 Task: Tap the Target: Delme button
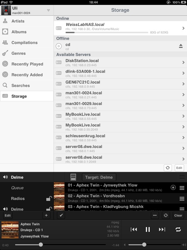tap(99, 177)
